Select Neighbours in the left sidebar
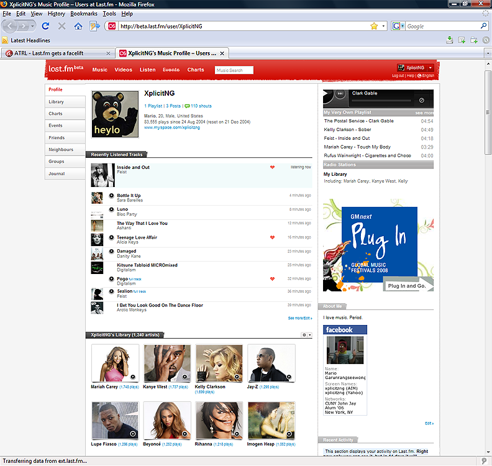The image size is (492, 466). 65,149
